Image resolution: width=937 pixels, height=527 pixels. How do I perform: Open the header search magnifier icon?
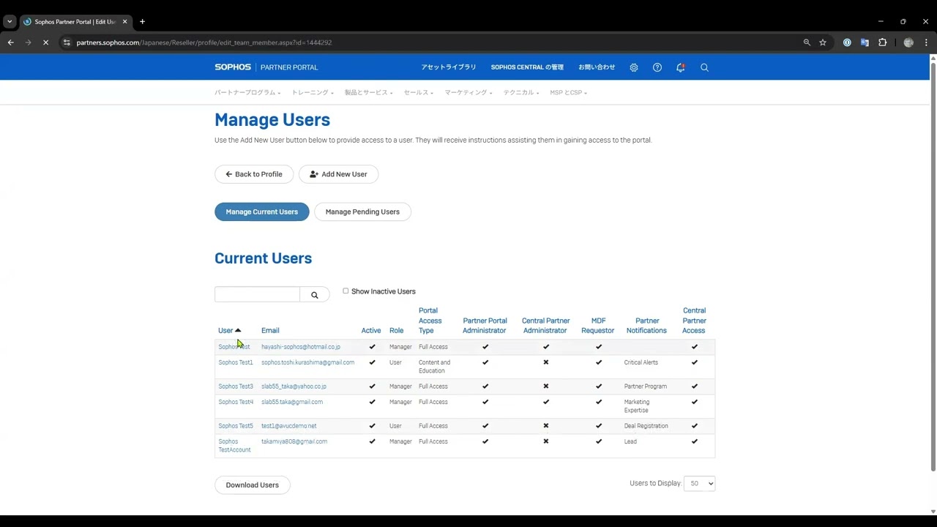click(x=704, y=67)
